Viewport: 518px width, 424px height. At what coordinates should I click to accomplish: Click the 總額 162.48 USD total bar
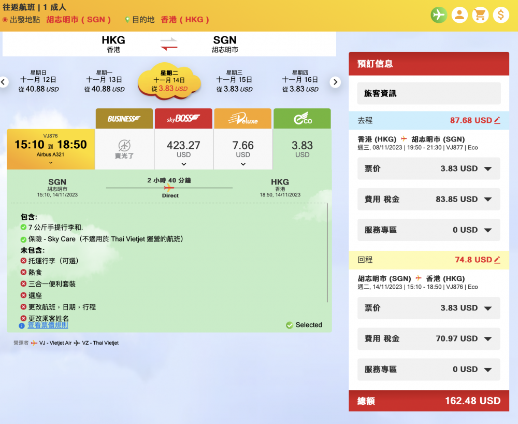pos(429,401)
